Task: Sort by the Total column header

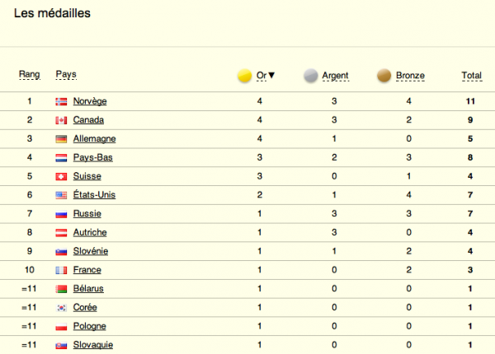Action: click(x=471, y=76)
